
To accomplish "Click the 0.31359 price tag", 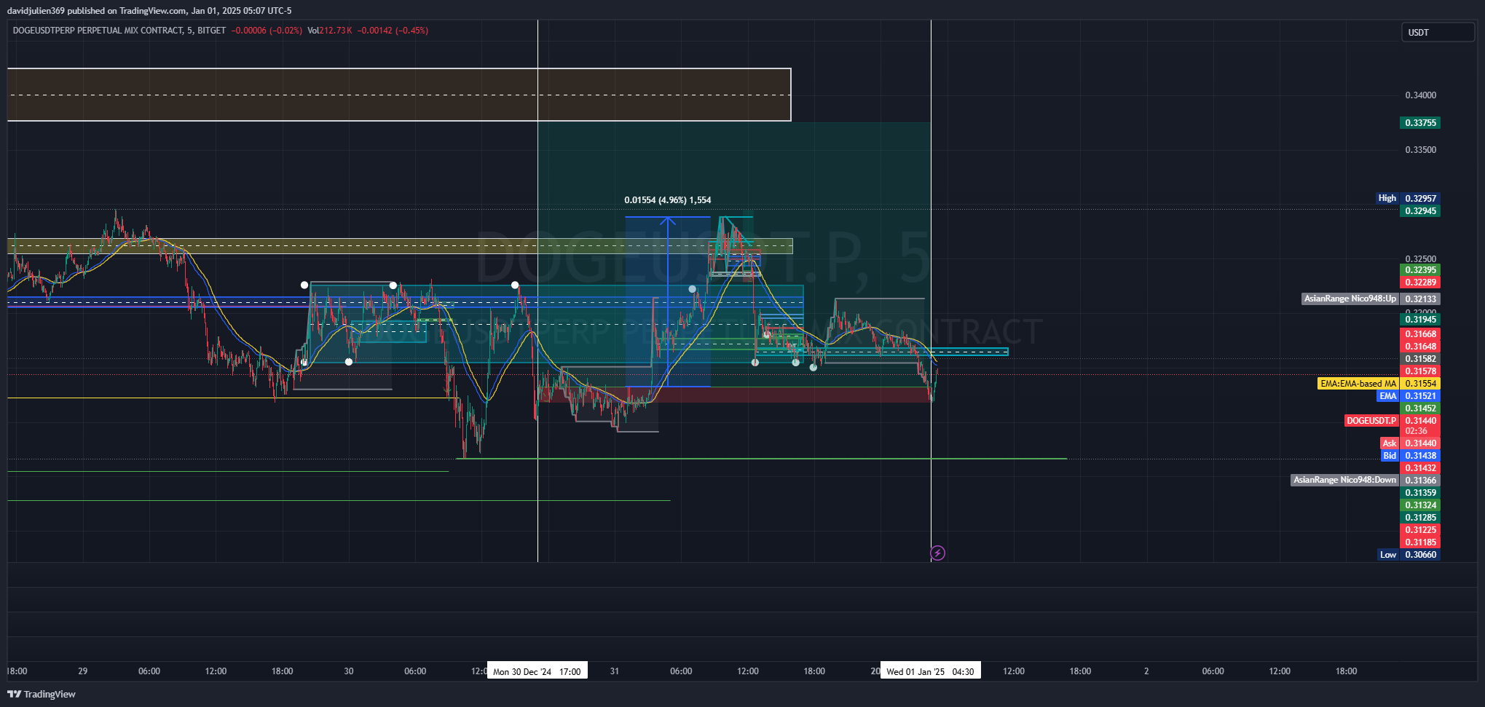I will tap(1420, 493).
